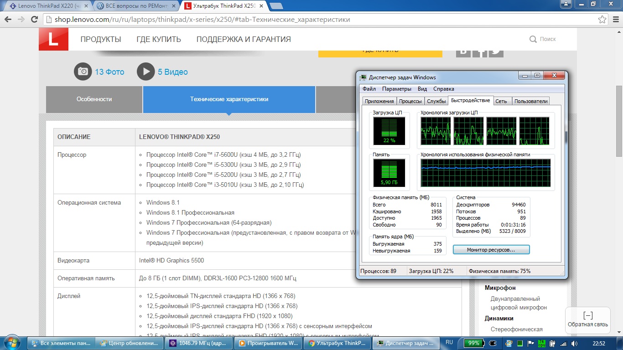
Task: Open ПОДДЕРЖКА И ГАРАНТИЯ navigation link
Action: pyautogui.click(x=244, y=39)
